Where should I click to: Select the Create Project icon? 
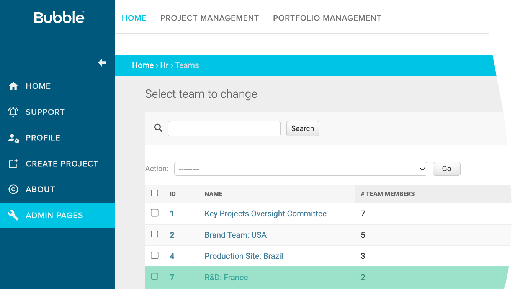(13, 163)
